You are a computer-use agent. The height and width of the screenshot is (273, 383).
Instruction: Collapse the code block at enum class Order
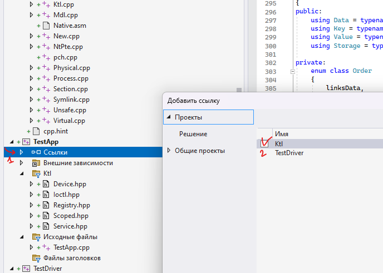coord(292,71)
